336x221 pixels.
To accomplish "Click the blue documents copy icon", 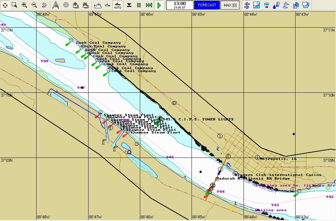I will pyautogui.click(x=296, y=5).
